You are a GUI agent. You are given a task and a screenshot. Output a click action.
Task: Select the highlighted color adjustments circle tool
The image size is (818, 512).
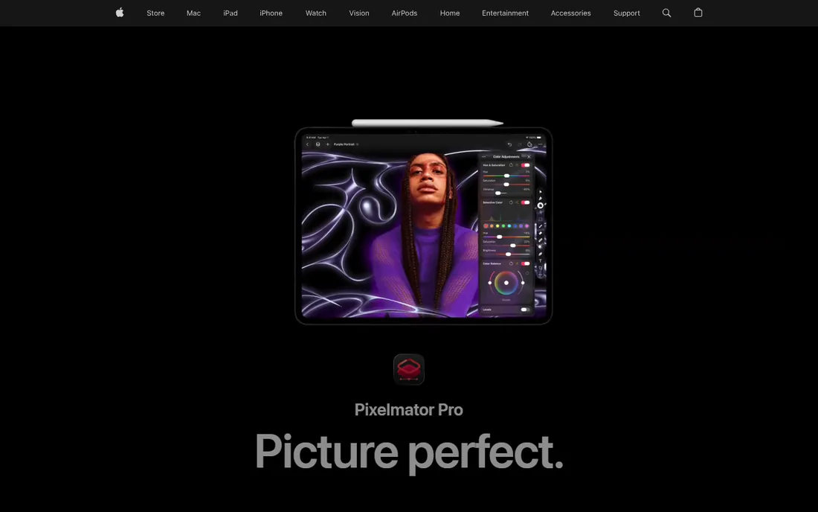541,205
